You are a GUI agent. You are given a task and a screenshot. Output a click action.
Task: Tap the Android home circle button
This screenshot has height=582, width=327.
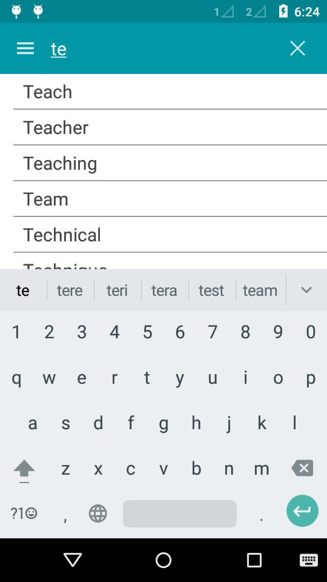point(163,560)
